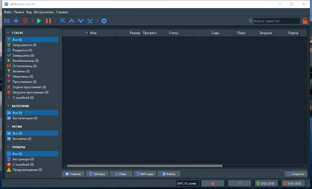
Task: Select Предупреждения (0) tracker filter
Action: (x=32, y=170)
